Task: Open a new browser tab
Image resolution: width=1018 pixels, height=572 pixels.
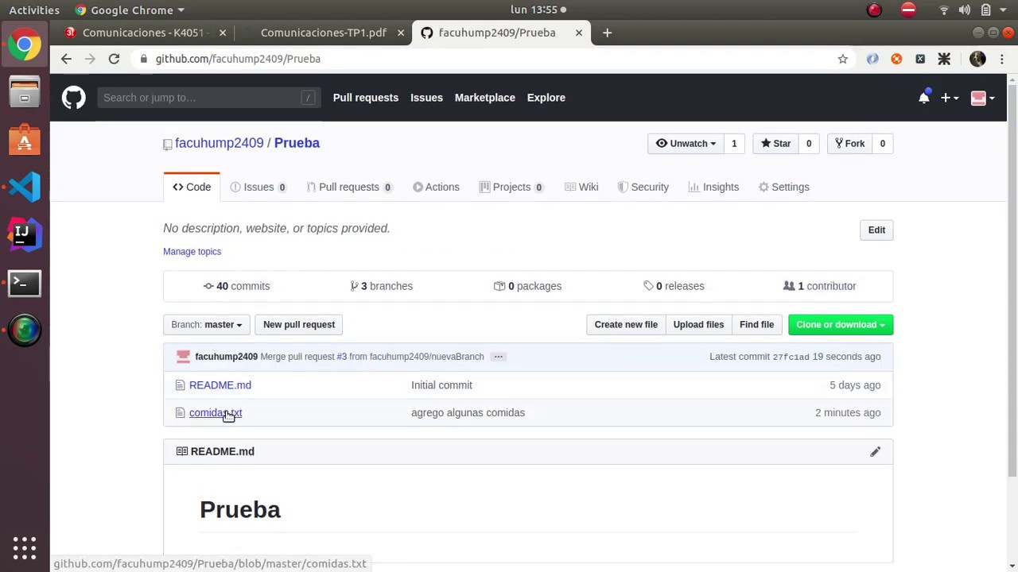Action: [607, 33]
